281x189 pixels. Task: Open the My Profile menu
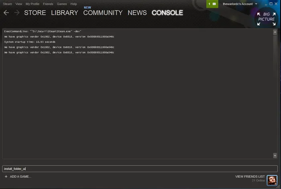[33, 4]
